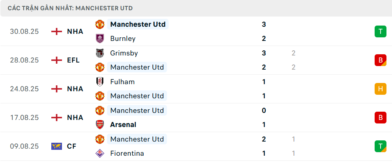Click the 'Các trận gần nhất' section header
This screenshot has height=162, width=392.
(x=70, y=8)
